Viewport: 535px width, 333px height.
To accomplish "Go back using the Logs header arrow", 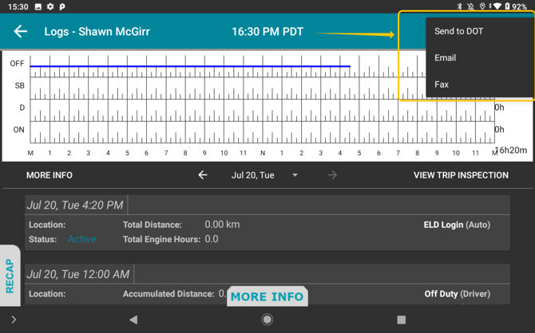I will coord(21,31).
